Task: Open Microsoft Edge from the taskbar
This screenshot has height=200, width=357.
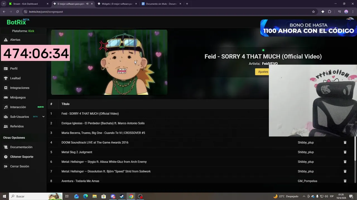Action: pos(85,196)
